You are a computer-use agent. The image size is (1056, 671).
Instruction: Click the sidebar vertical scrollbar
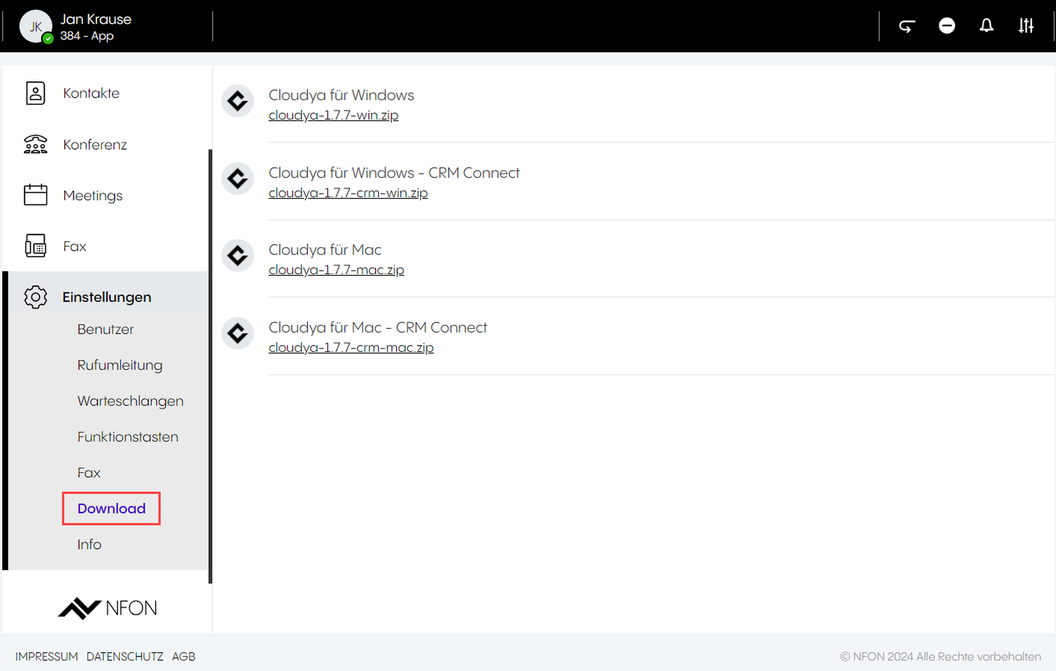210,366
